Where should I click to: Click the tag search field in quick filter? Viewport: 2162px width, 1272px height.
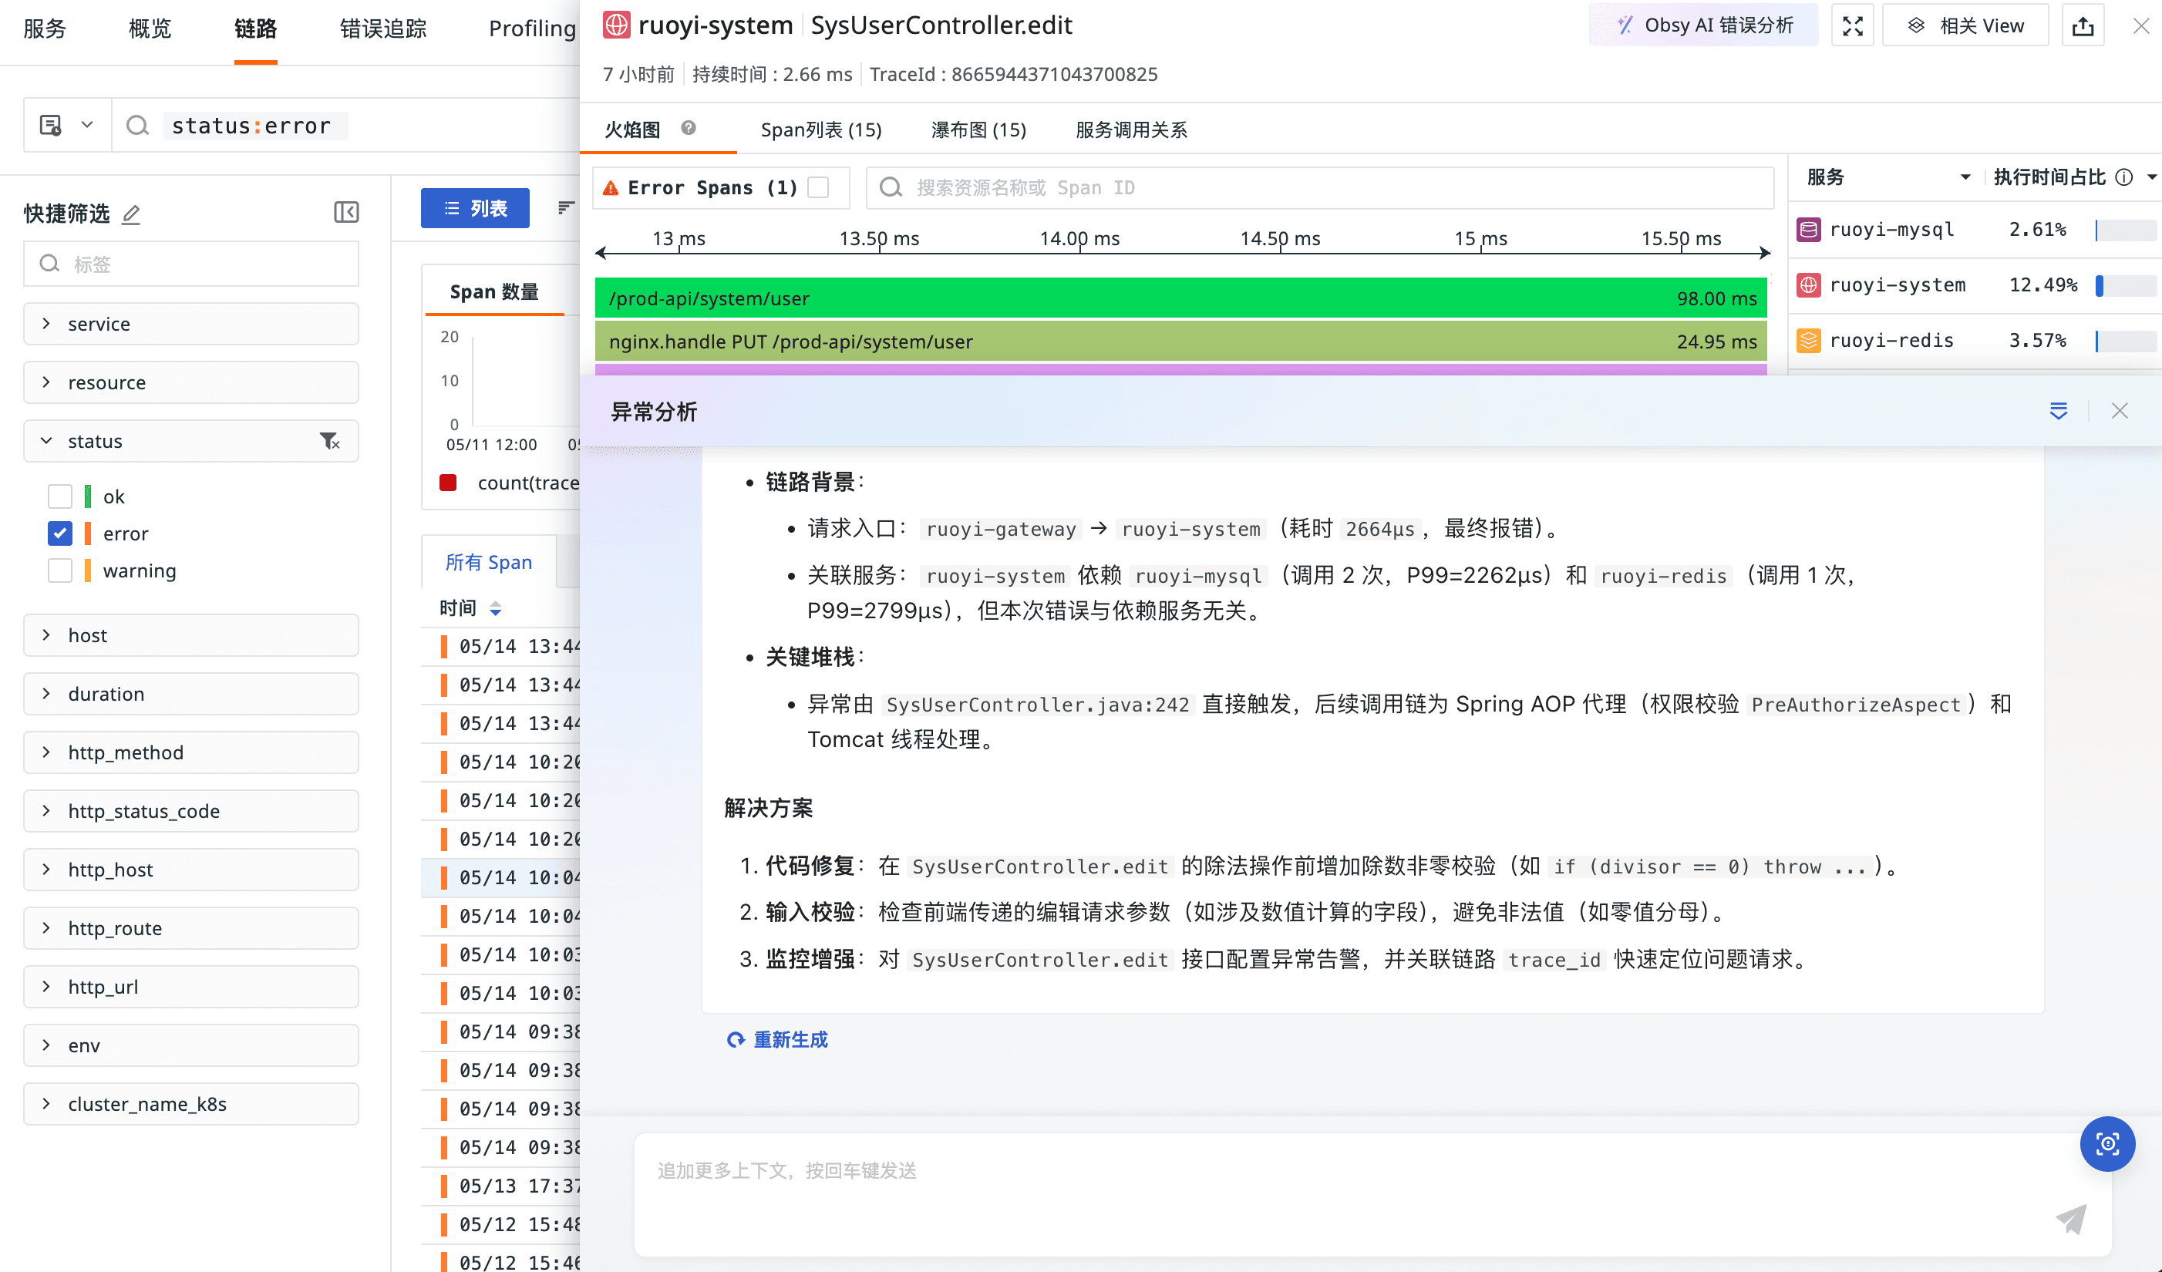pyautogui.click(x=191, y=264)
